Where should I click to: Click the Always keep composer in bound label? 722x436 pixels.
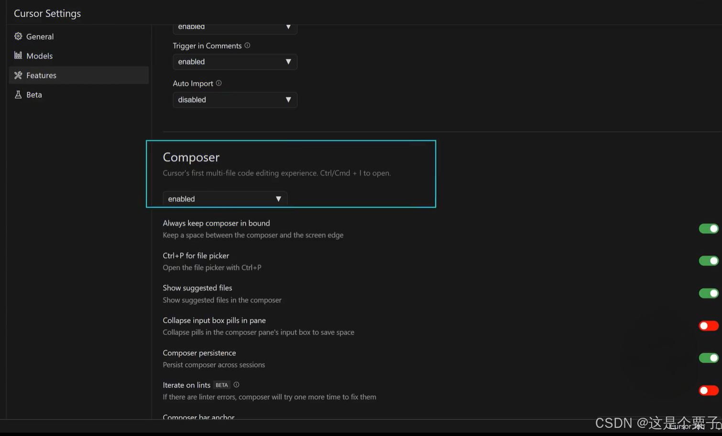pos(216,223)
